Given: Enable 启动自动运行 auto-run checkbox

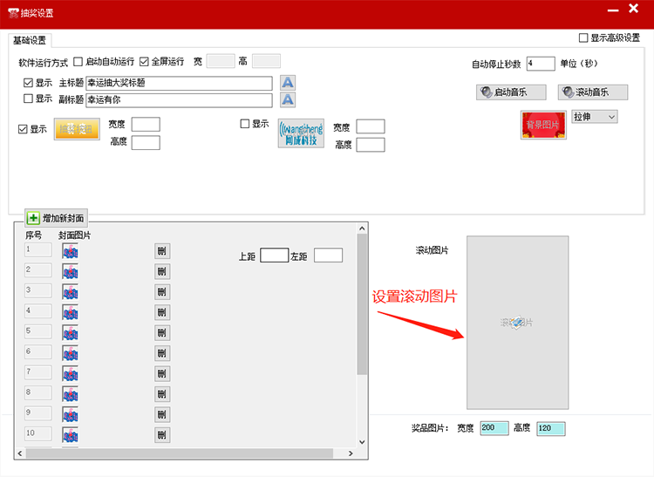Looking at the screenshot, I should click(x=78, y=62).
